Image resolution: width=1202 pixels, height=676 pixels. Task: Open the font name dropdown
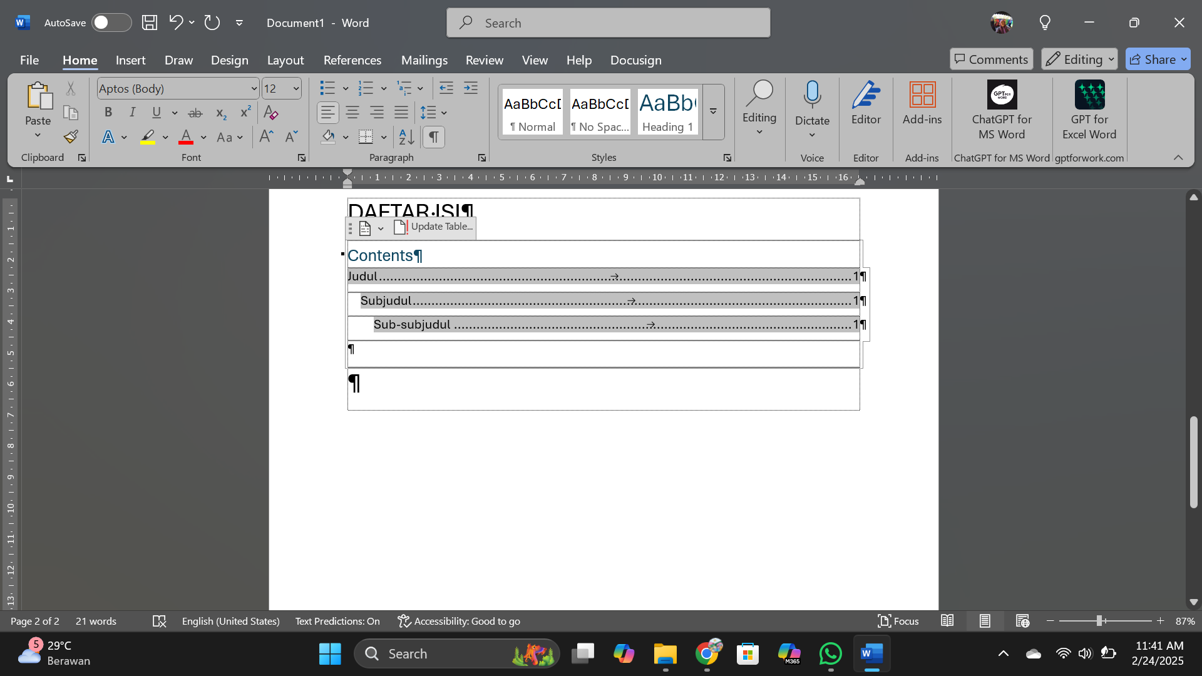pos(253,88)
